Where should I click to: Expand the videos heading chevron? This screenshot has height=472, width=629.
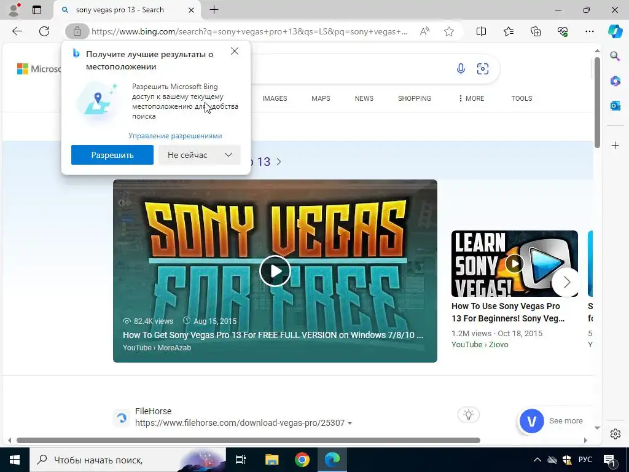[x=279, y=162]
